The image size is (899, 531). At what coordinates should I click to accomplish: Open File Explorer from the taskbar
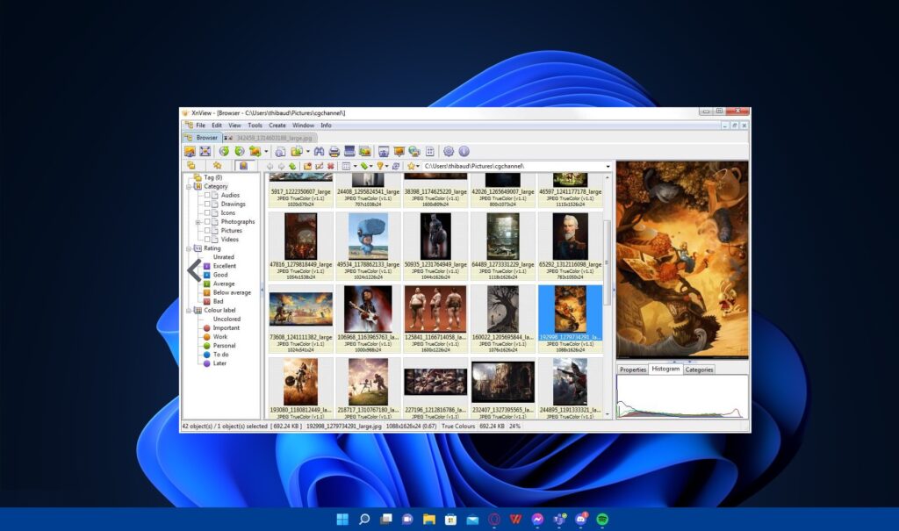(x=428, y=519)
